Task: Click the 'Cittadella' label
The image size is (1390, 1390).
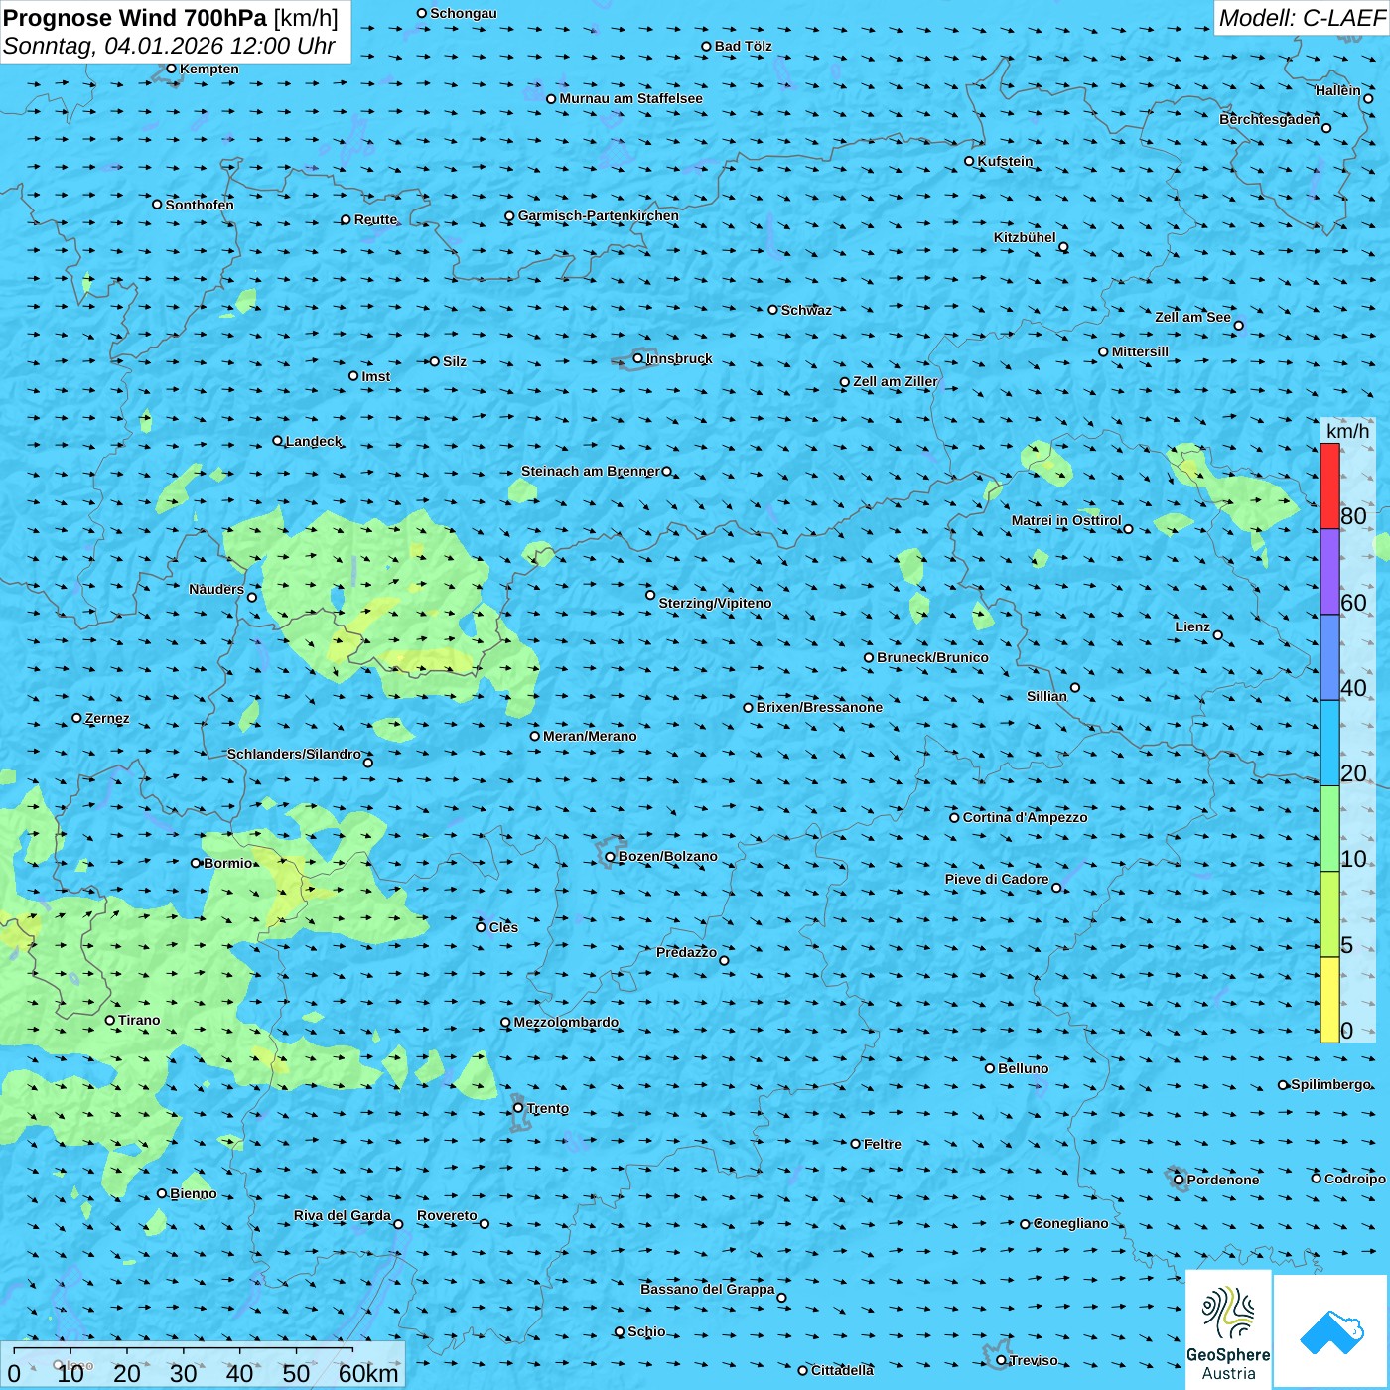Action: (842, 1370)
